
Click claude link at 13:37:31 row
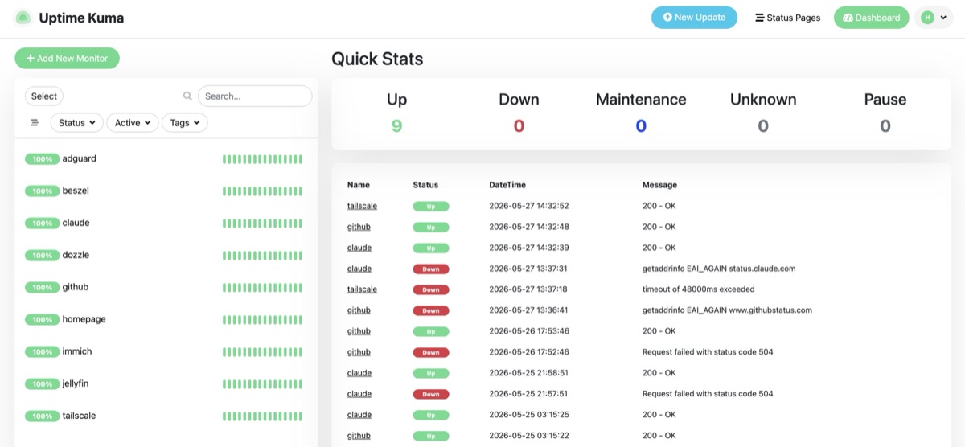(359, 269)
